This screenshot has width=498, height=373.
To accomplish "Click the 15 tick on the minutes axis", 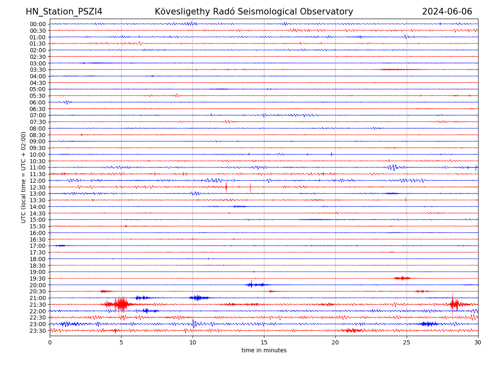I will click(x=264, y=343).
